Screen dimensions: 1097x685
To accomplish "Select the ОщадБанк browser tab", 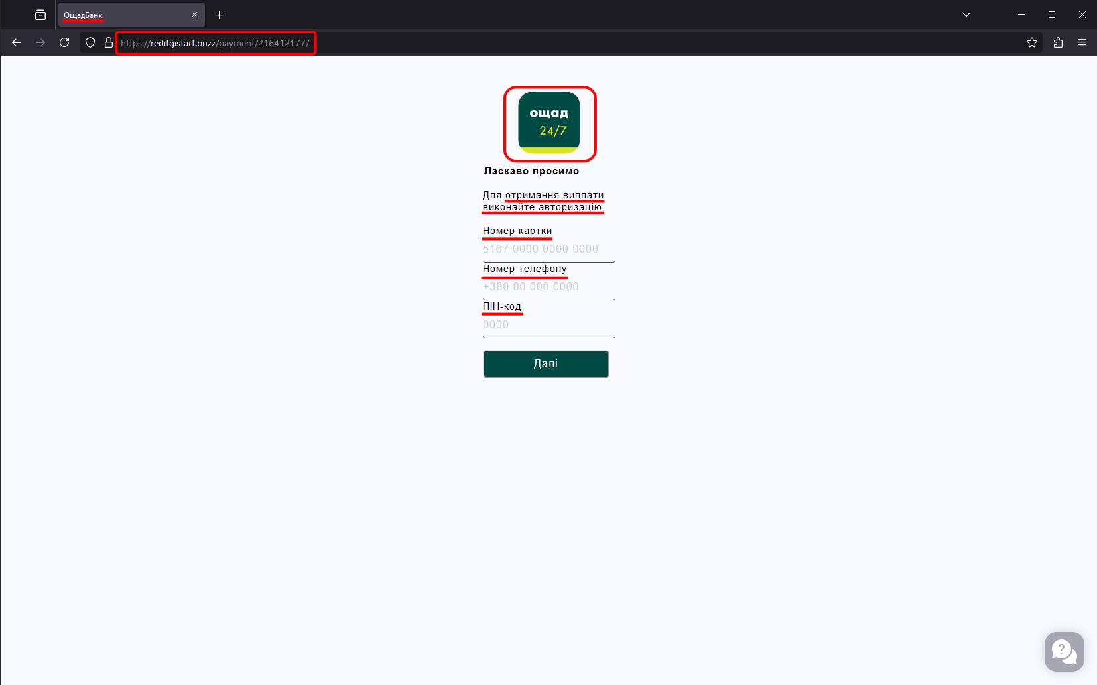I will (x=131, y=15).
